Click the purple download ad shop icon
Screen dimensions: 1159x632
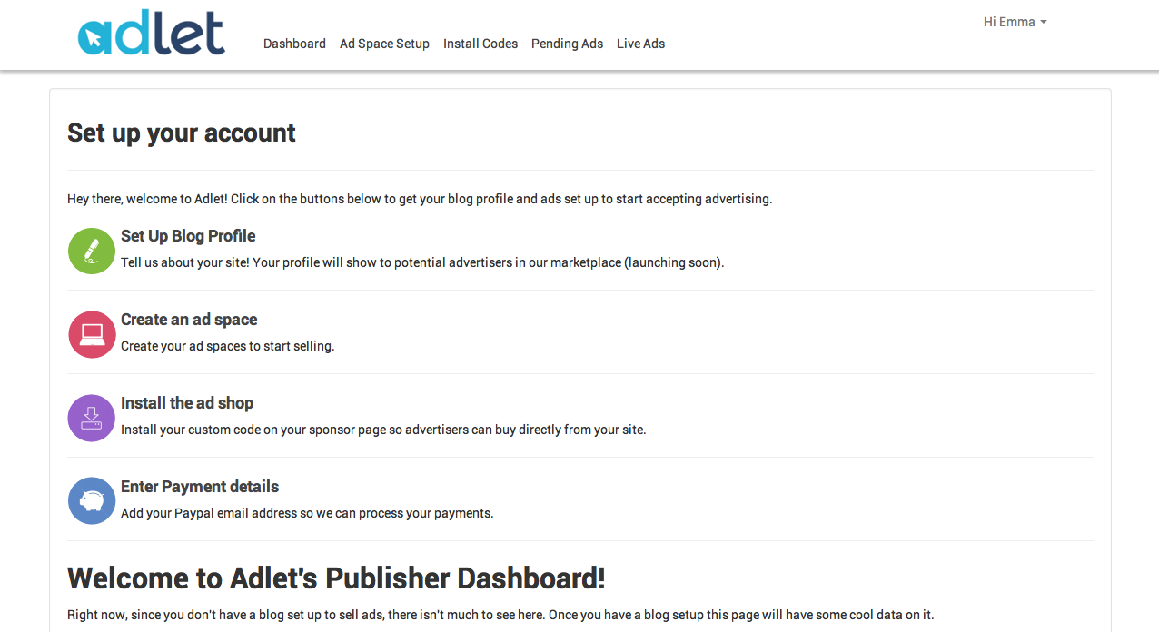pos(92,418)
